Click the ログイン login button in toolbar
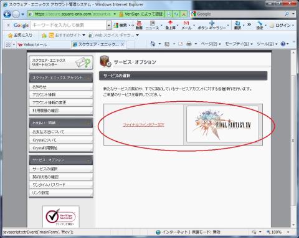299x238 pixels. pyautogui.click(x=280, y=26)
